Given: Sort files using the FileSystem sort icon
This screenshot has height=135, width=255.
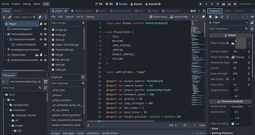Looking at the screenshot, I should 46,88.
